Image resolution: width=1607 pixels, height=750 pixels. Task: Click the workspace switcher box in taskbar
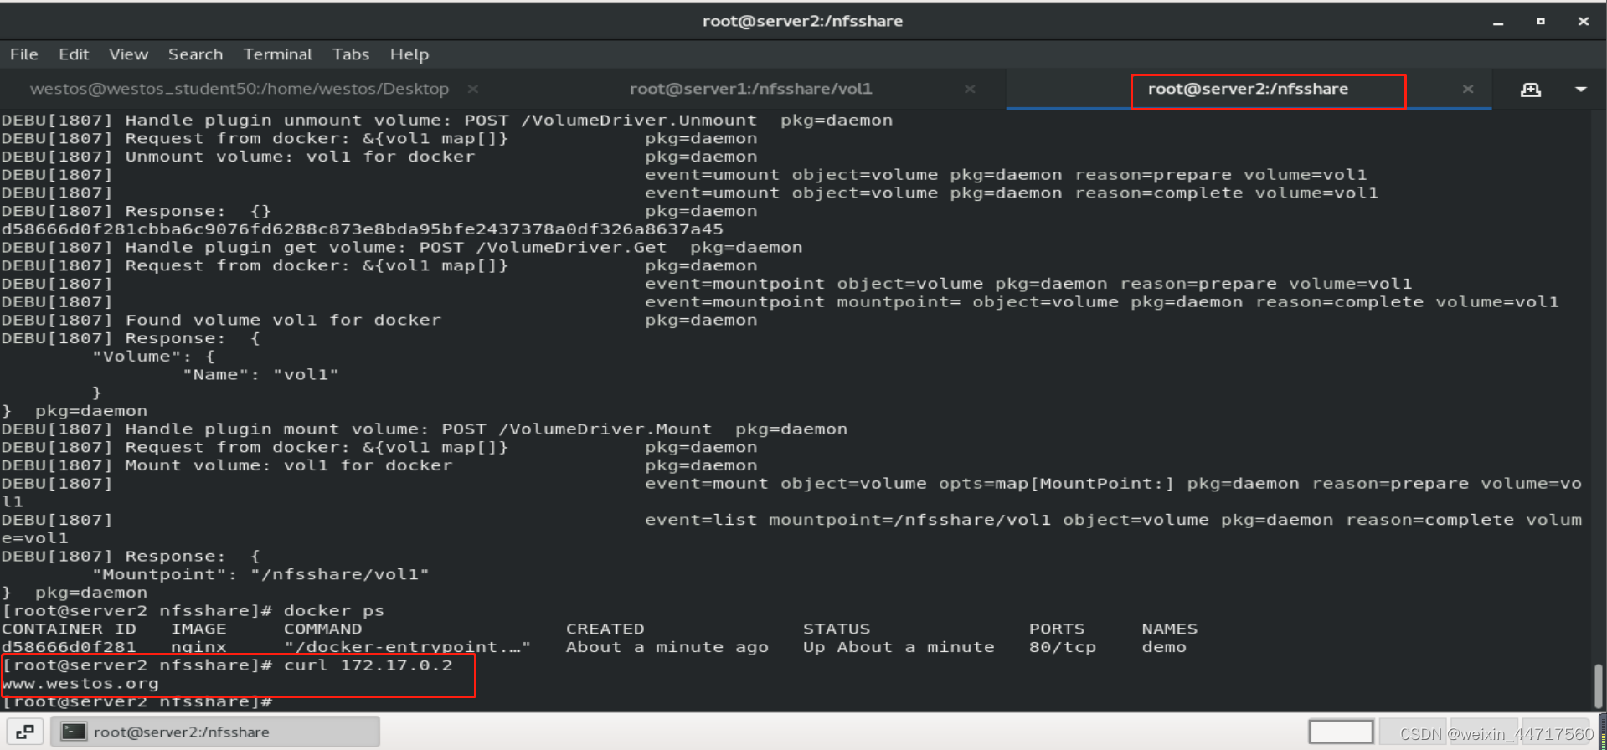click(1341, 732)
